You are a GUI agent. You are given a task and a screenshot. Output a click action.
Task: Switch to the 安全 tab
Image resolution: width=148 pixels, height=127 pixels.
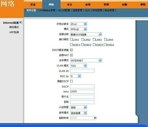[x=70, y=4]
